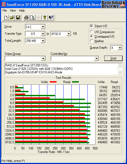Open the File menu
This screenshot has width=127, height=164.
(5, 10)
